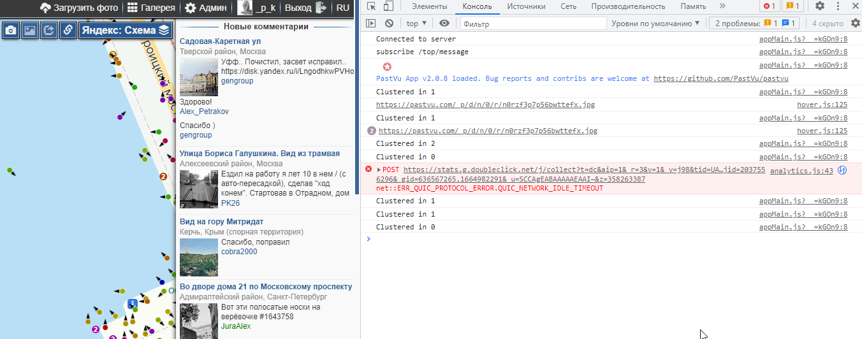Screen dimensions: 862x339
Task: Switch to the Консоль DevTools tab
Action: coord(477,6)
